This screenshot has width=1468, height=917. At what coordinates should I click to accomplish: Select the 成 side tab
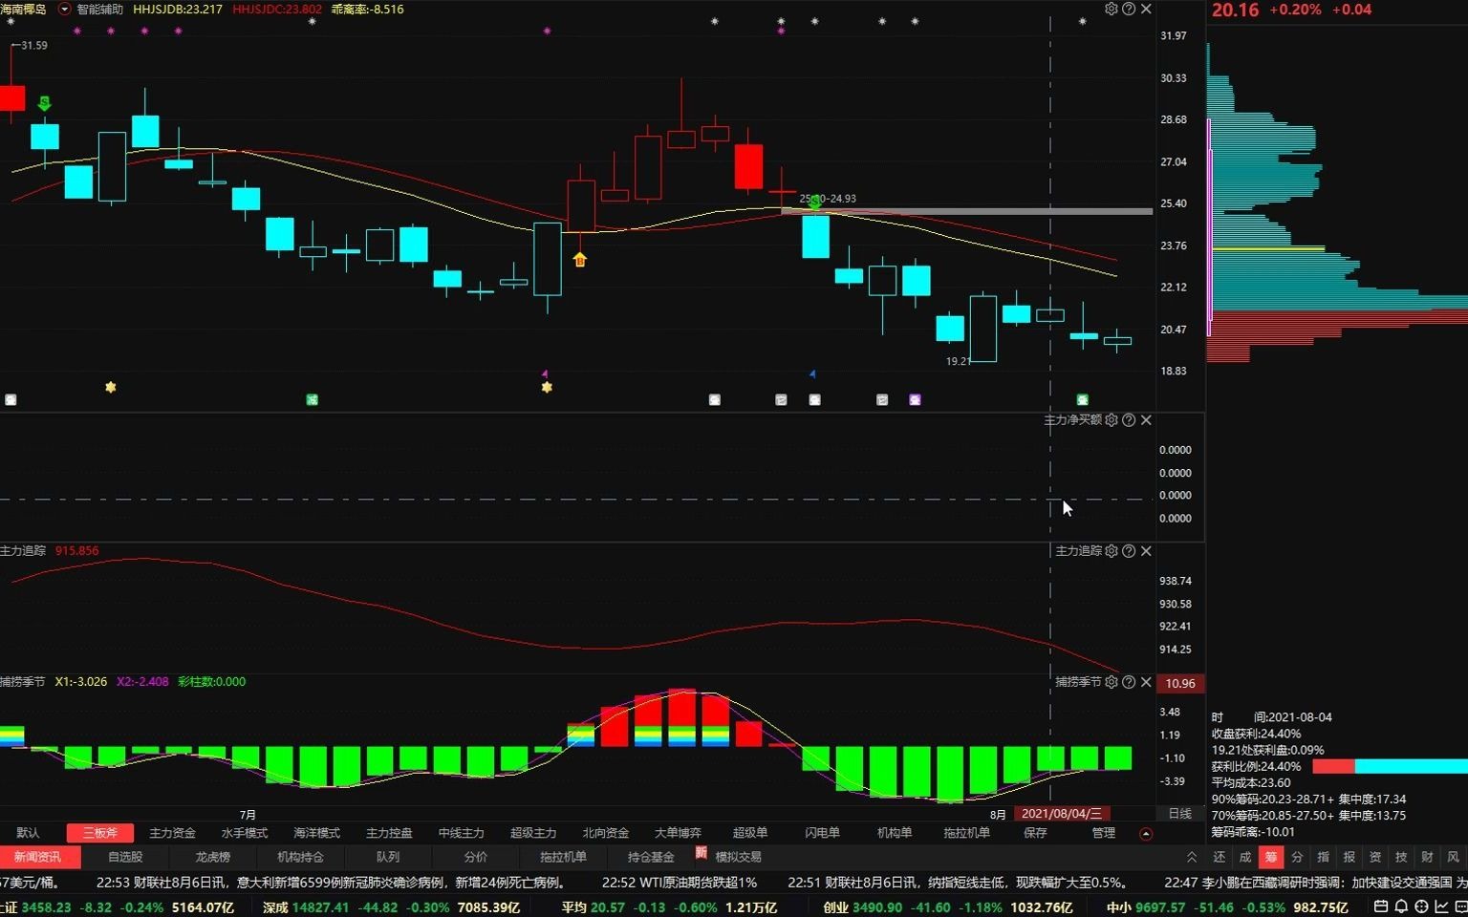click(x=1245, y=858)
